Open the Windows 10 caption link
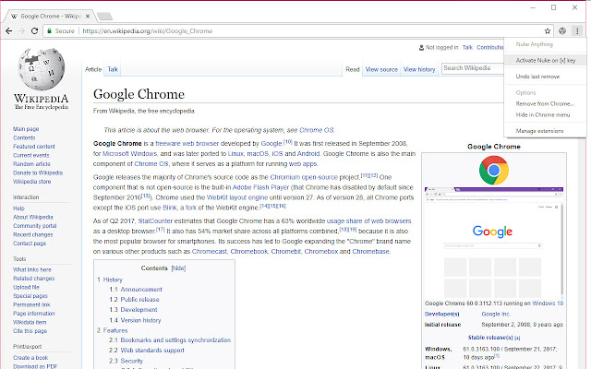The image size is (591, 369). (x=548, y=304)
